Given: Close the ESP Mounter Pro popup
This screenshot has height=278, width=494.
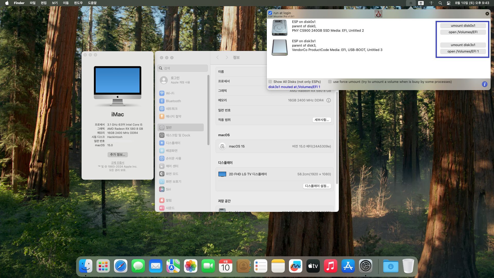Looking at the screenshot, I should 487,14.
